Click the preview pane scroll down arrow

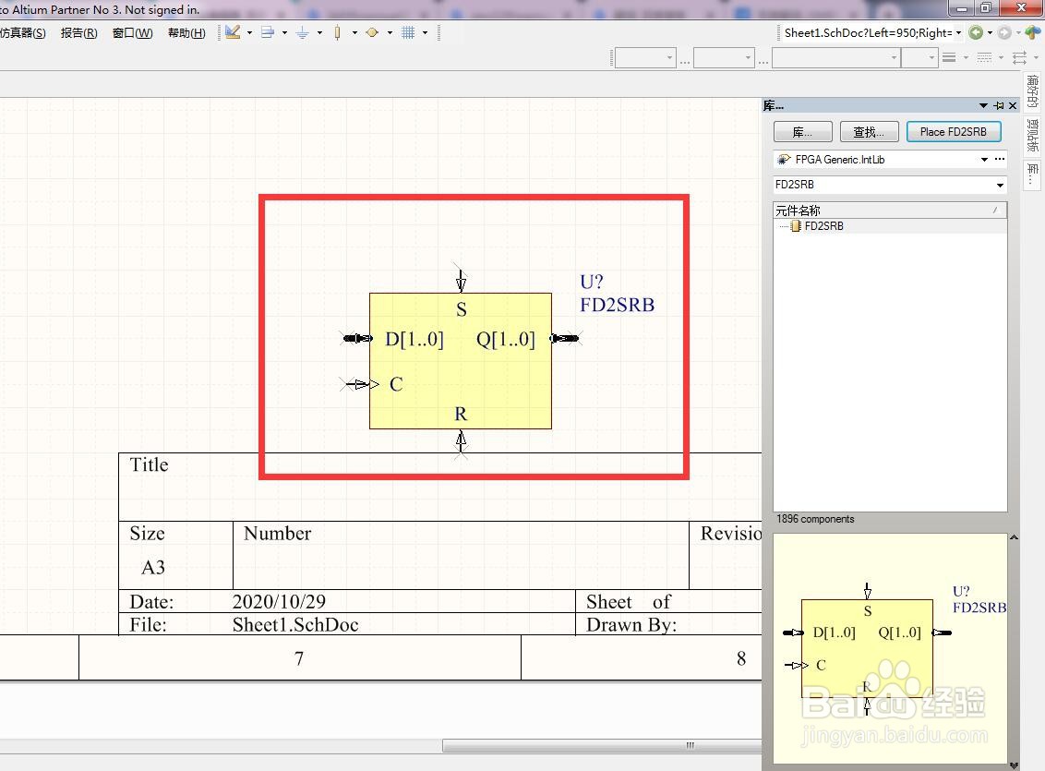pos(1014,765)
